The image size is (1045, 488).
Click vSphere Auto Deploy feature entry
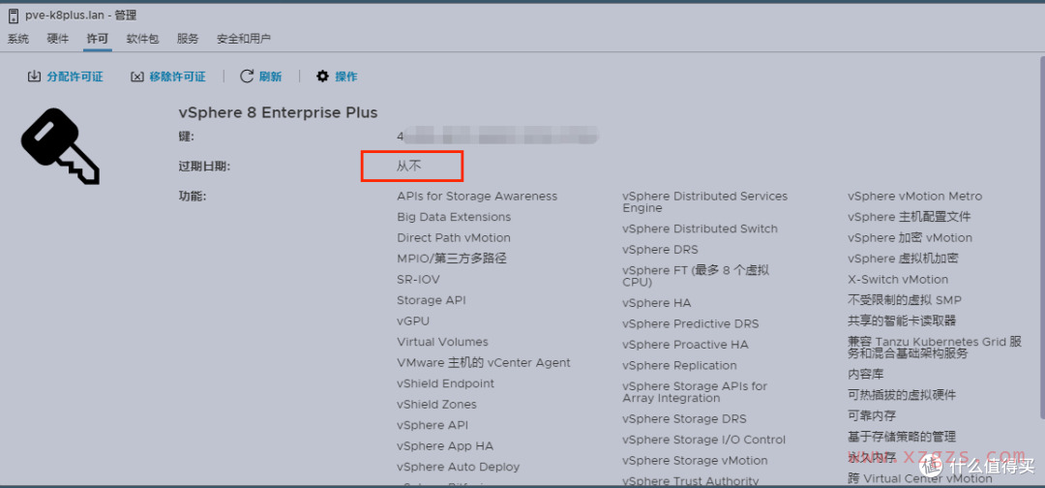459,467
